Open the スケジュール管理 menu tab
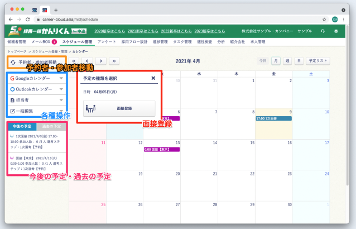 click(77, 41)
